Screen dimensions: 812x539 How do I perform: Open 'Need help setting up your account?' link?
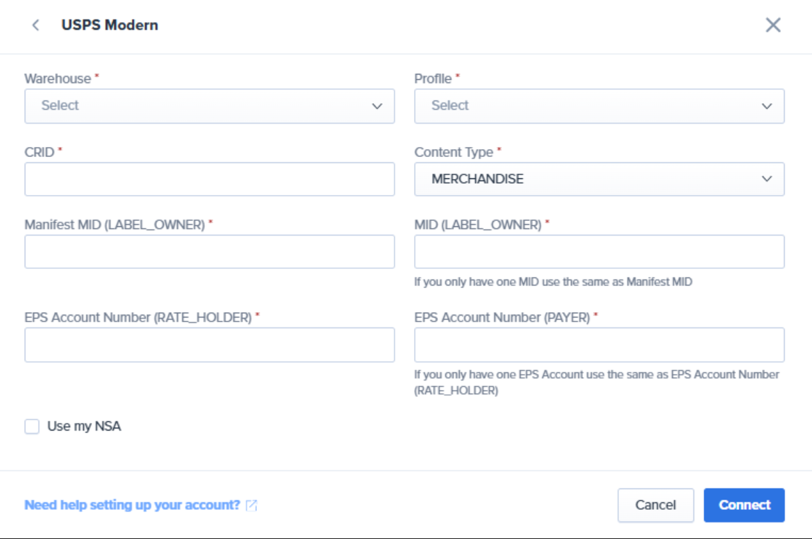[x=132, y=505]
